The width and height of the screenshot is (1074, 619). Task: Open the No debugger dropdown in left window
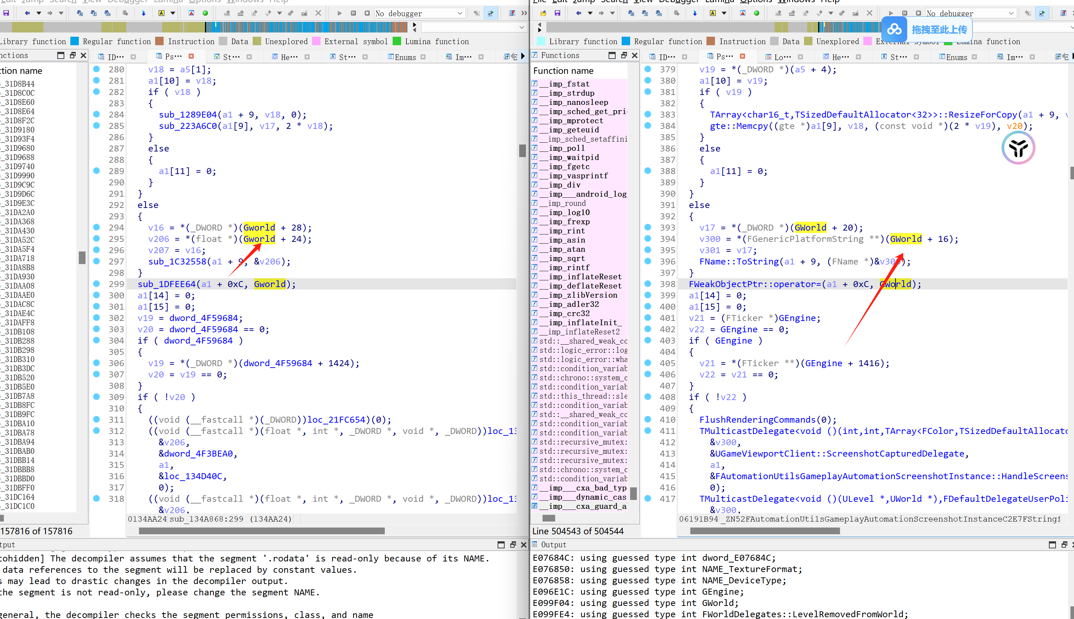click(x=459, y=13)
